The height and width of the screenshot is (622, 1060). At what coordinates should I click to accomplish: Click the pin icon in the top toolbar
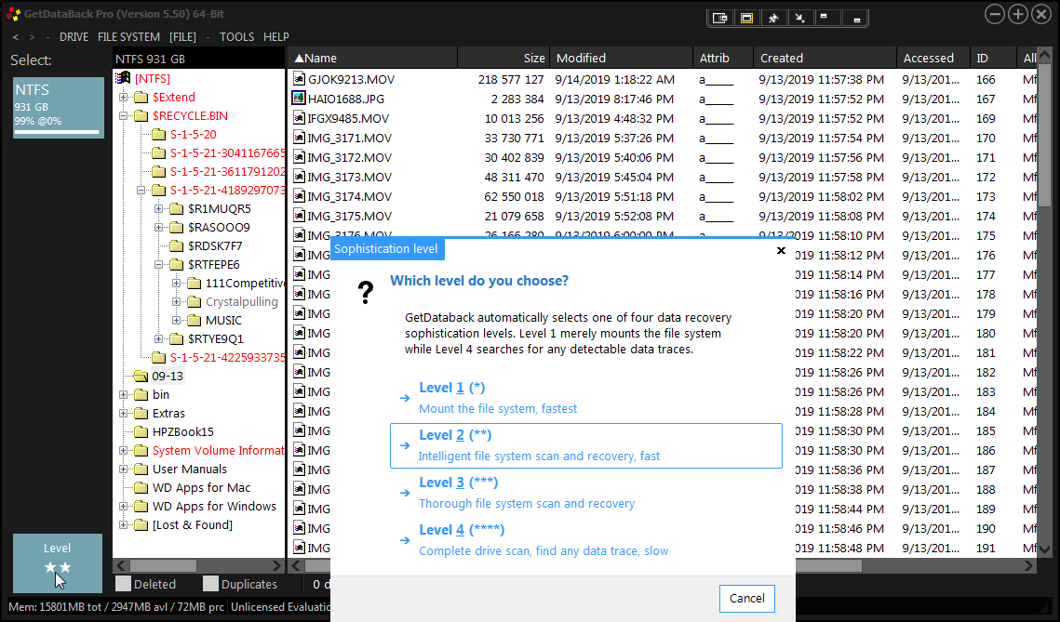tap(772, 19)
